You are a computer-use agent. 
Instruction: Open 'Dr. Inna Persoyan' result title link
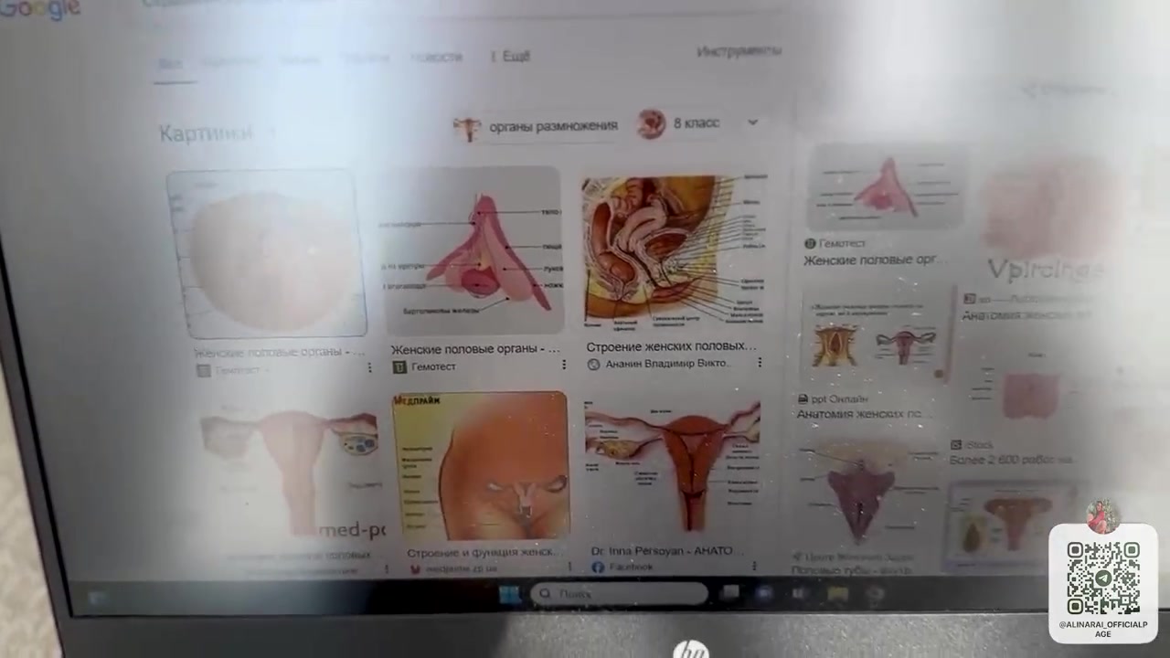pos(662,551)
